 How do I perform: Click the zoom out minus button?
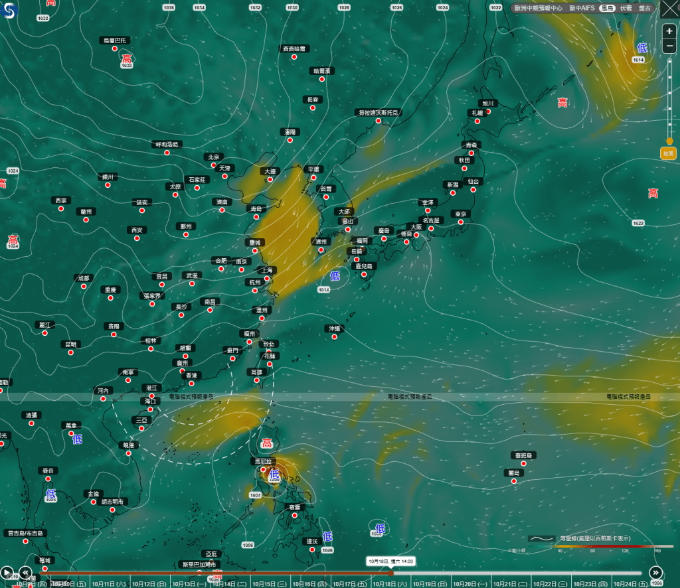(669, 46)
